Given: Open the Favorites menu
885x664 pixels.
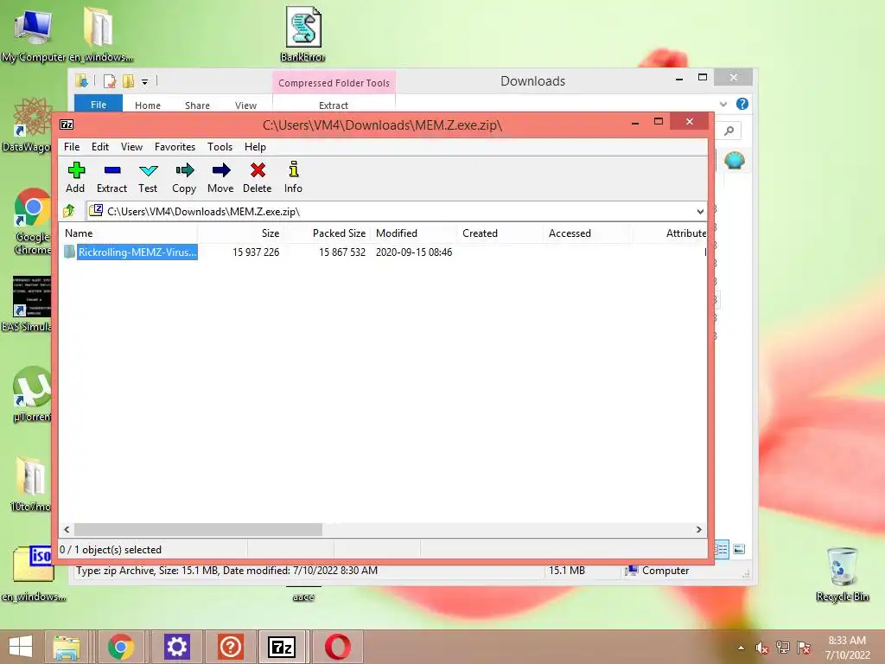Looking at the screenshot, I should coord(175,147).
